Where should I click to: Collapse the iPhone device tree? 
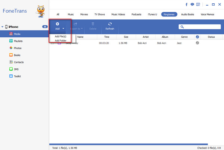click(2, 26)
